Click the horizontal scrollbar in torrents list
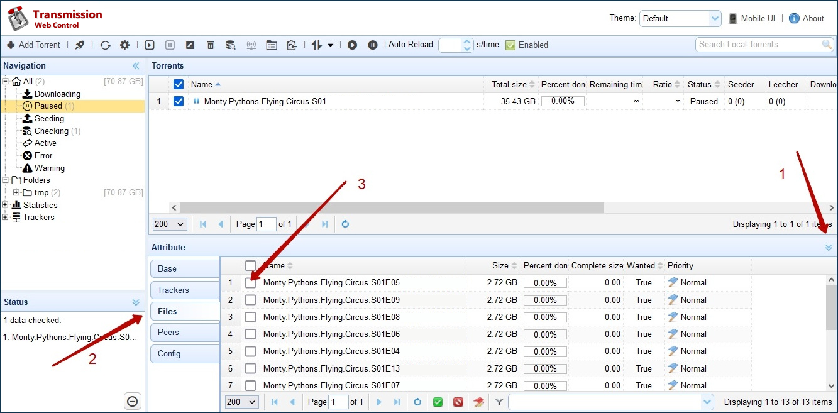The image size is (838, 413). click(391, 207)
